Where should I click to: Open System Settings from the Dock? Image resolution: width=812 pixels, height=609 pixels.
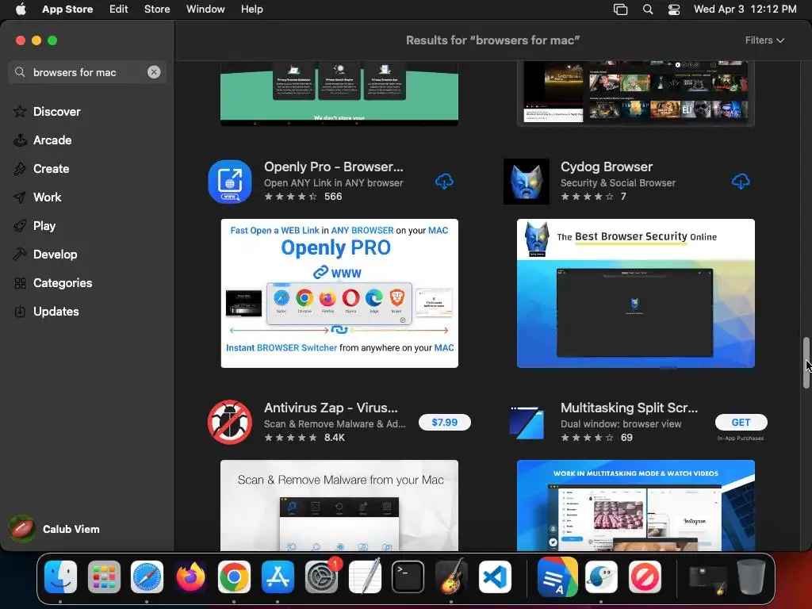click(x=321, y=576)
